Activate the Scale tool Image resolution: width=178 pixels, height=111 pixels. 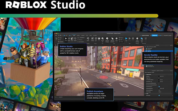(x=72, y=39)
